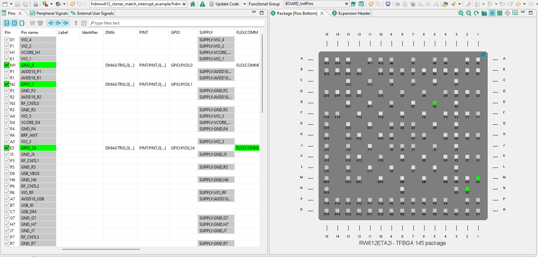The height and width of the screenshot is (257, 538).
Task: Click the green flag functional group icon
Action: [x=353, y=4]
